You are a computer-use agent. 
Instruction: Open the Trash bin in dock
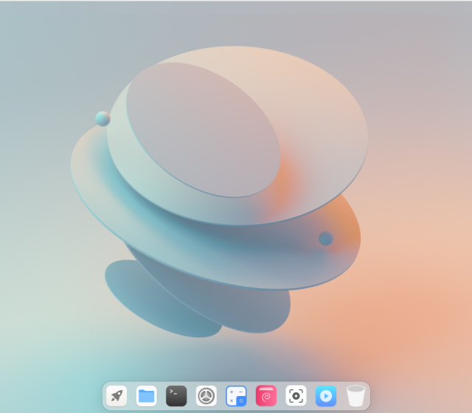point(355,396)
